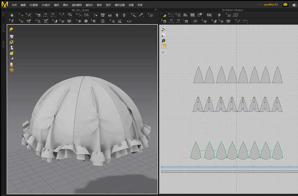The height and width of the screenshot is (196, 298).
Task: Select the yellow-cross Select/Move tool
Action: 21,15
